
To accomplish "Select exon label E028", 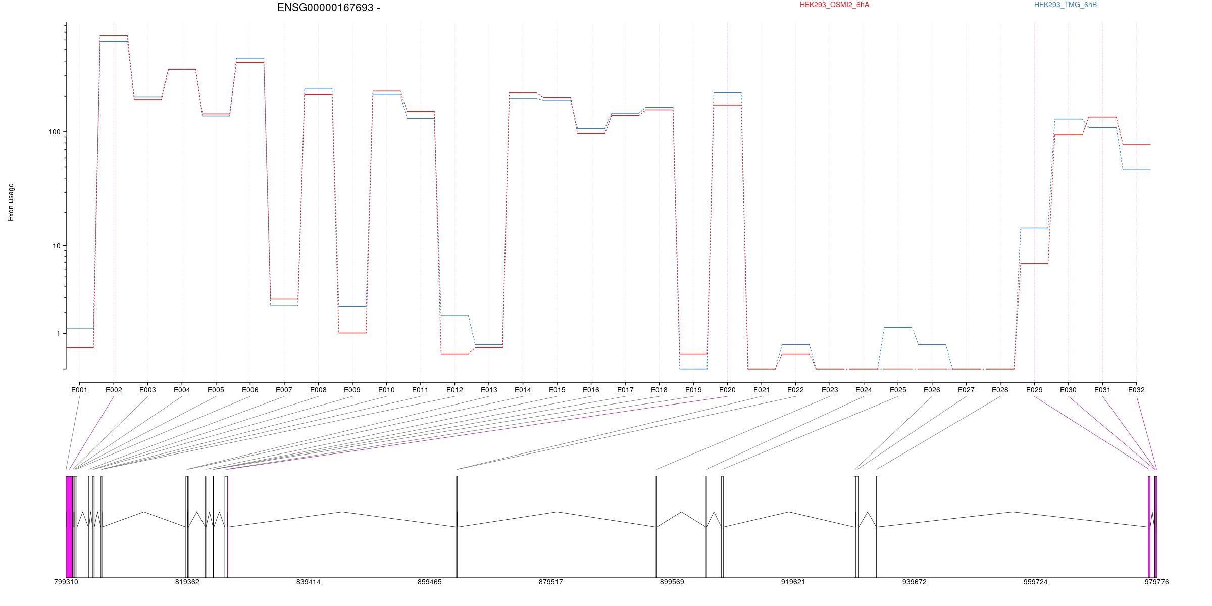I will click(x=1000, y=390).
